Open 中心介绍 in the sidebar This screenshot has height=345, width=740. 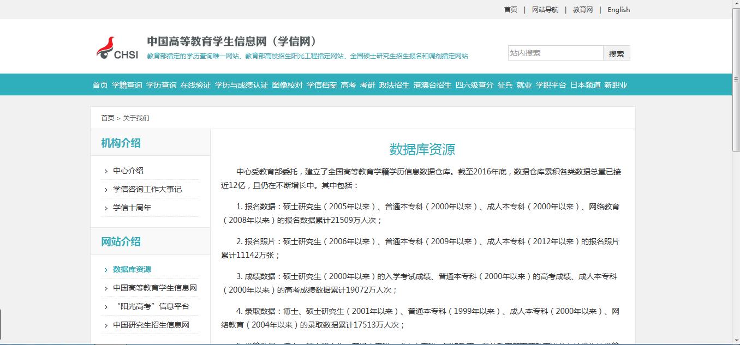pyautogui.click(x=128, y=171)
